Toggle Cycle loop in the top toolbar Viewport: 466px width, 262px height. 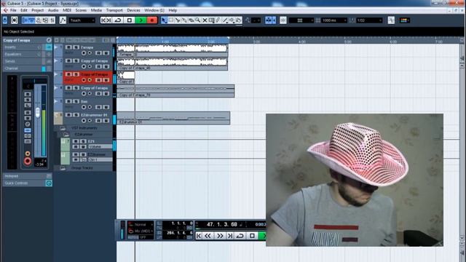point(118,20)
